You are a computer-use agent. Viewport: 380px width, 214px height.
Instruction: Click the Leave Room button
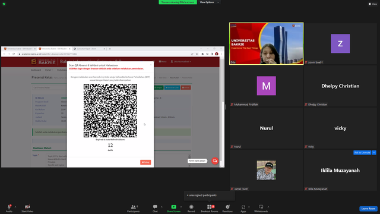[x=368, y=209]
